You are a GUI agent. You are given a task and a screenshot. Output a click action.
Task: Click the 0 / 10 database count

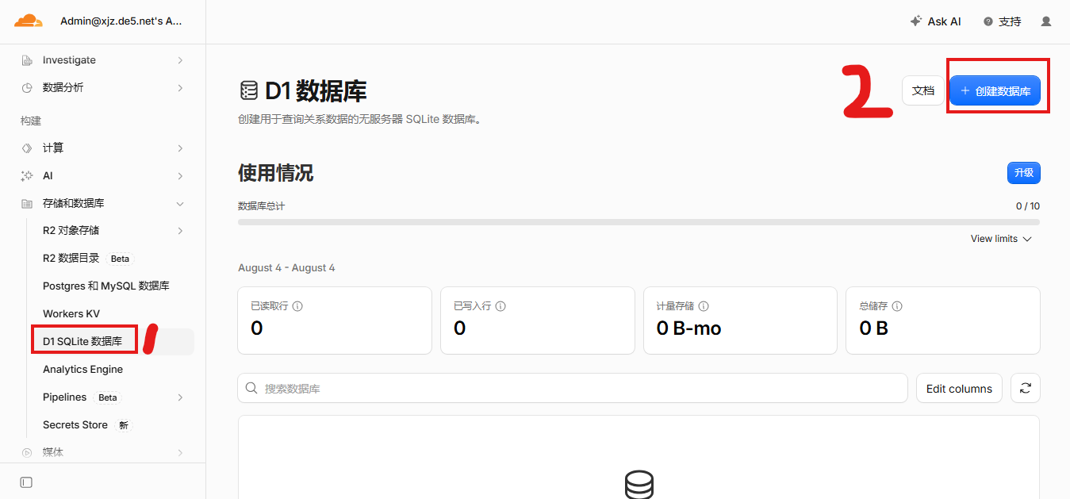1028,206
